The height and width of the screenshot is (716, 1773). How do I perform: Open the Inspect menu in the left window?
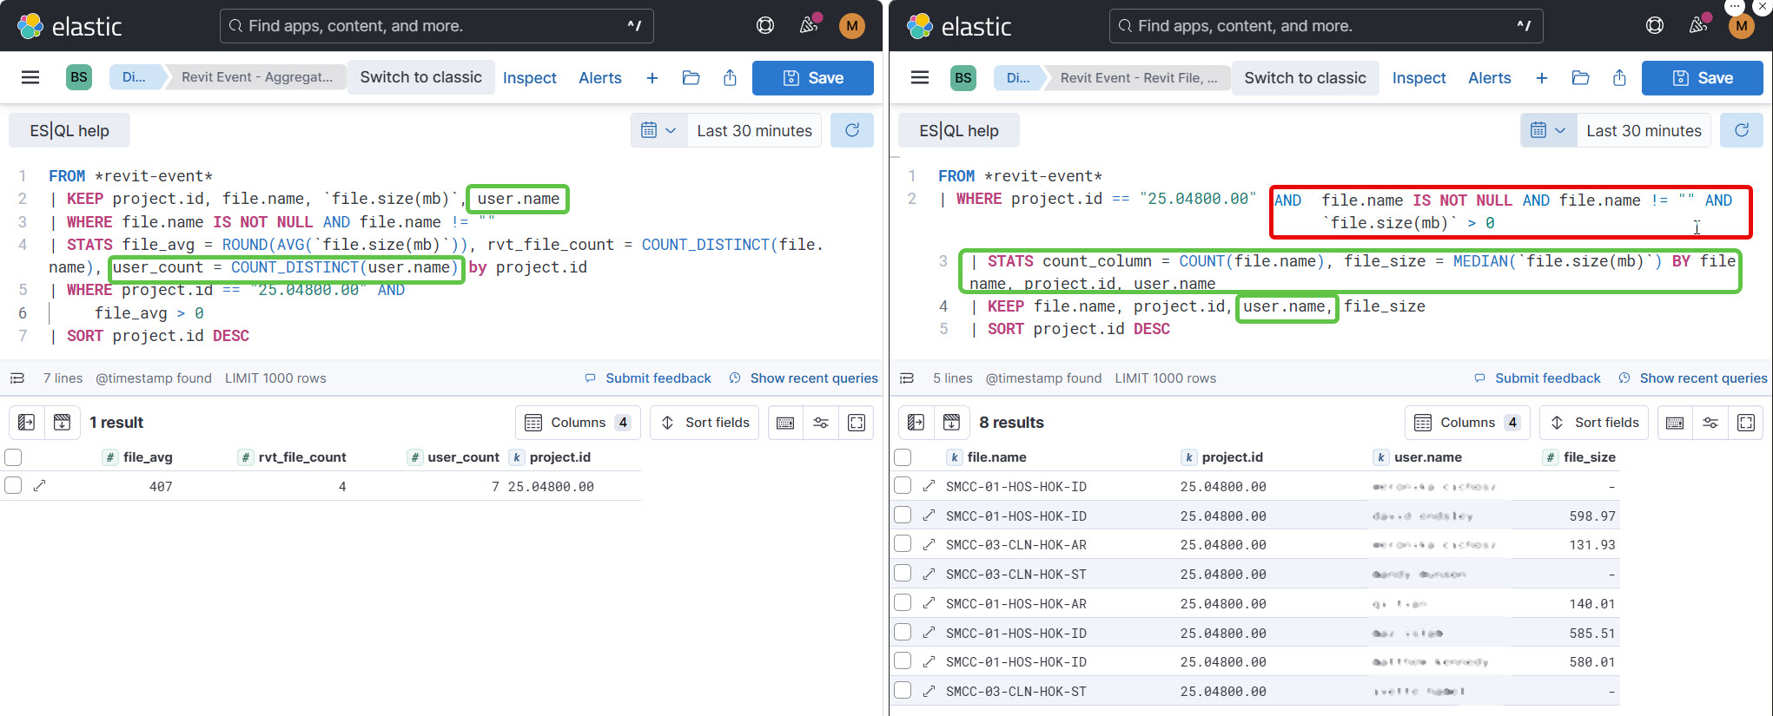[530, 78]
